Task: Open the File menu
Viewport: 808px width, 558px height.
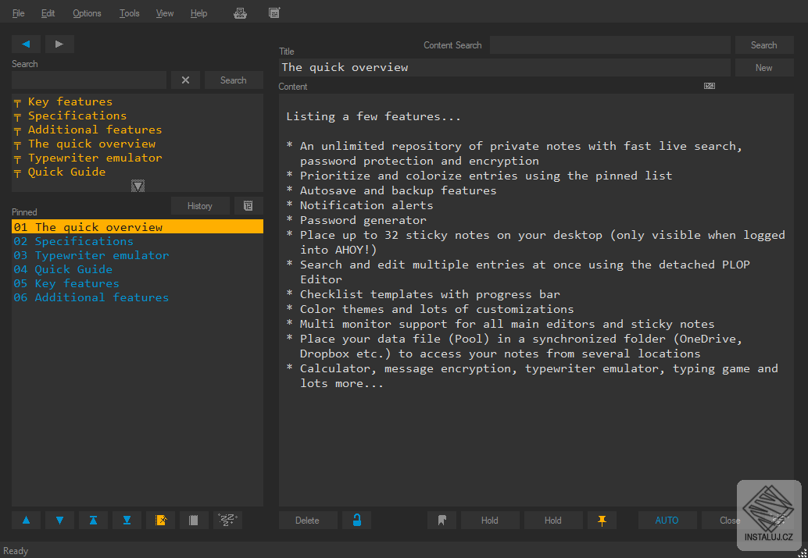Action: (18, 13)
